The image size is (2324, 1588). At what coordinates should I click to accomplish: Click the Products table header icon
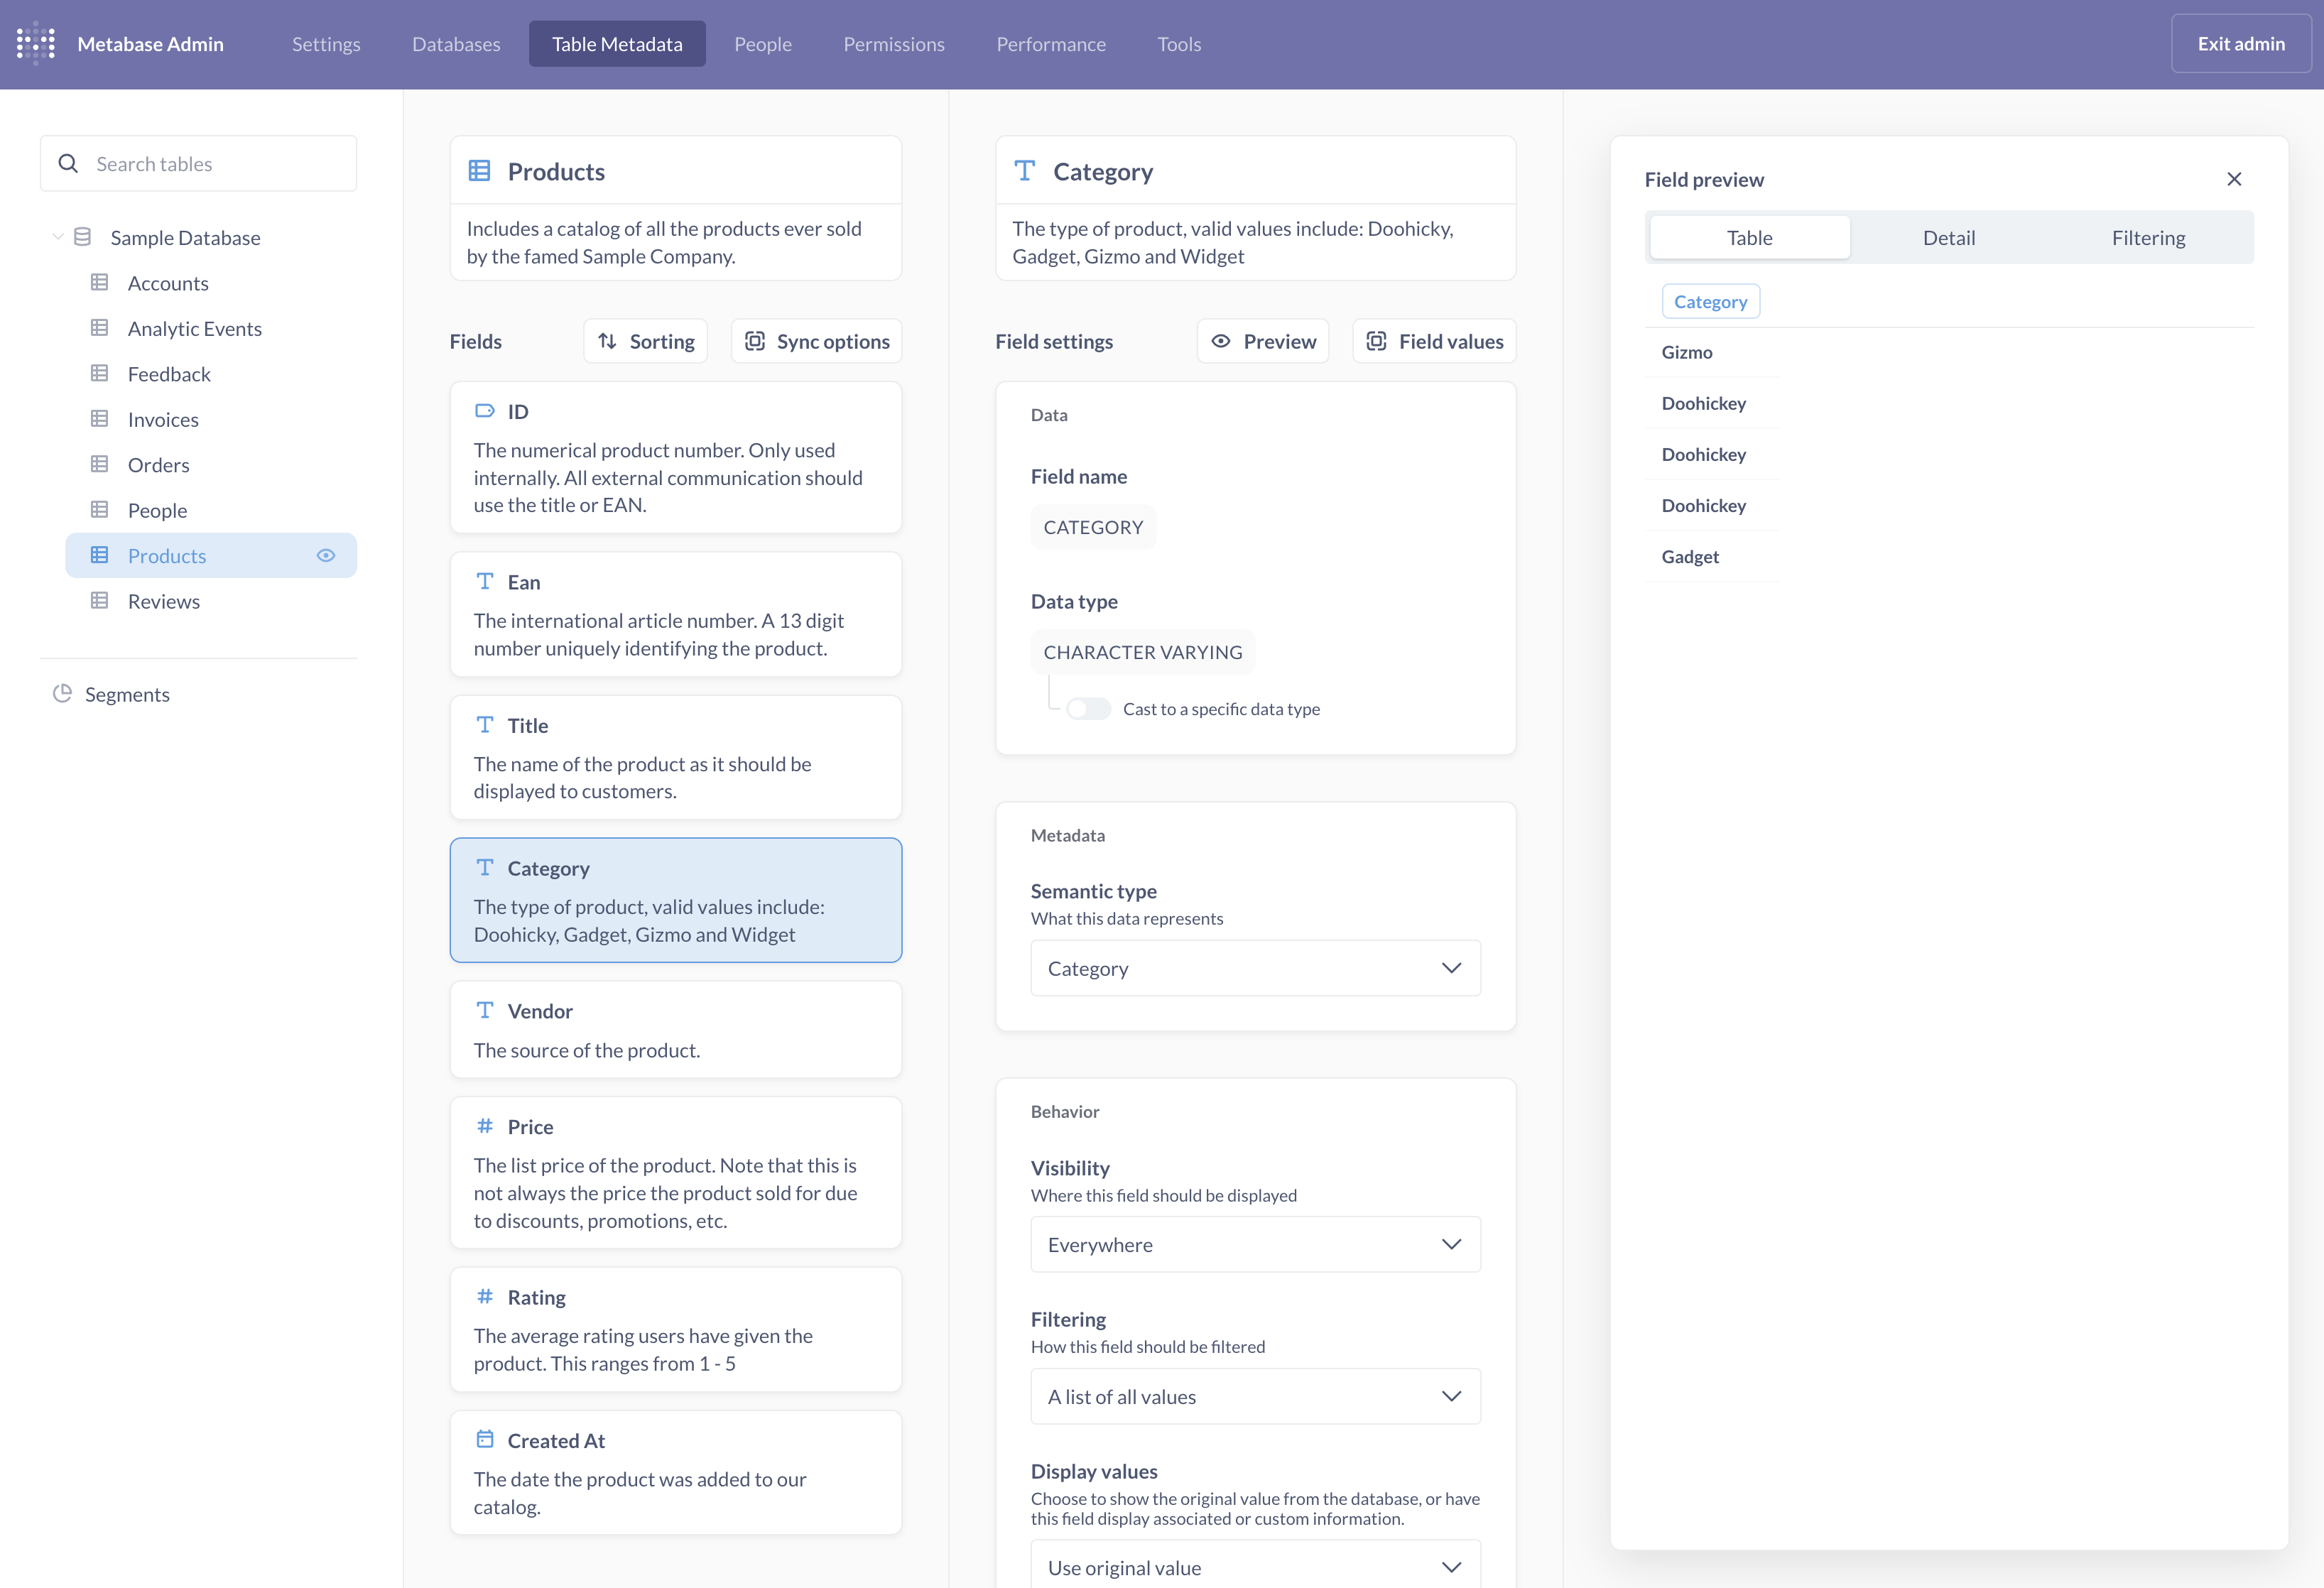tap(479, 171)
